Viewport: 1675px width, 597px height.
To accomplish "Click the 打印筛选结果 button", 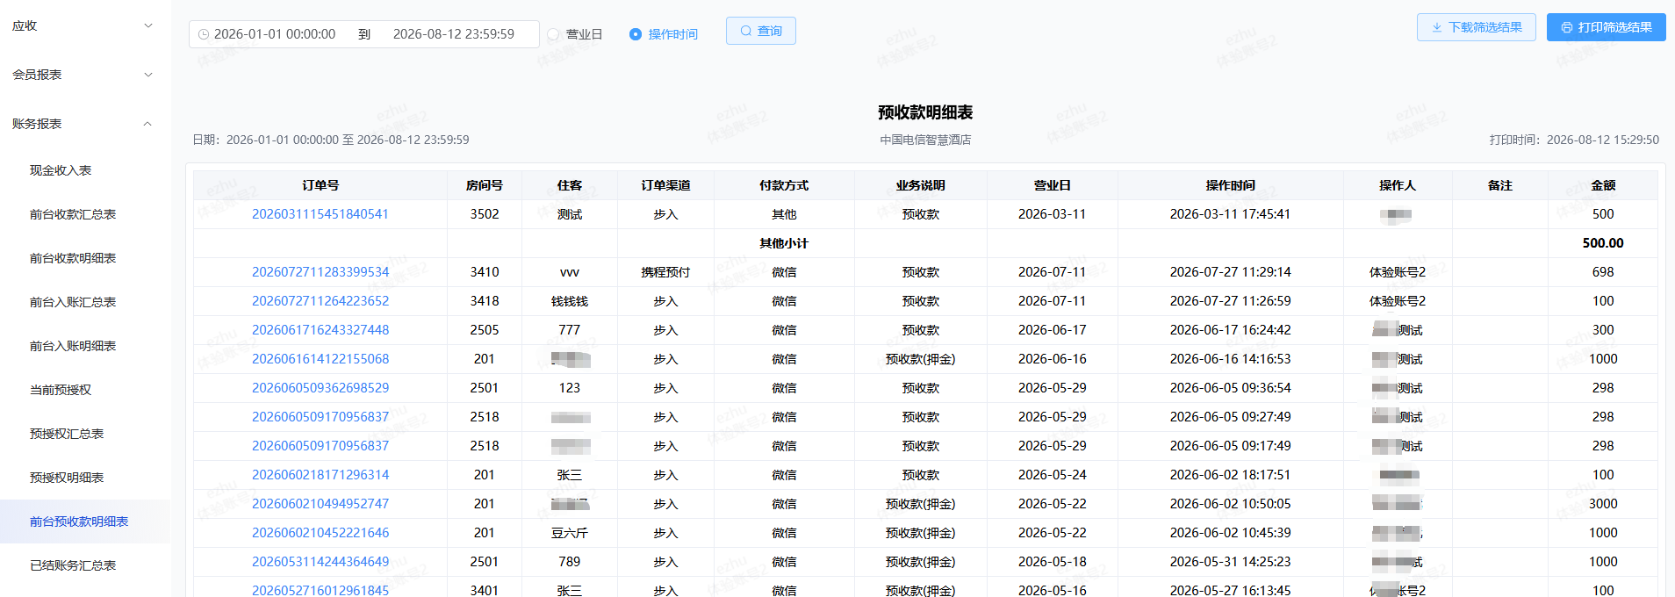I will (1607, 27).
